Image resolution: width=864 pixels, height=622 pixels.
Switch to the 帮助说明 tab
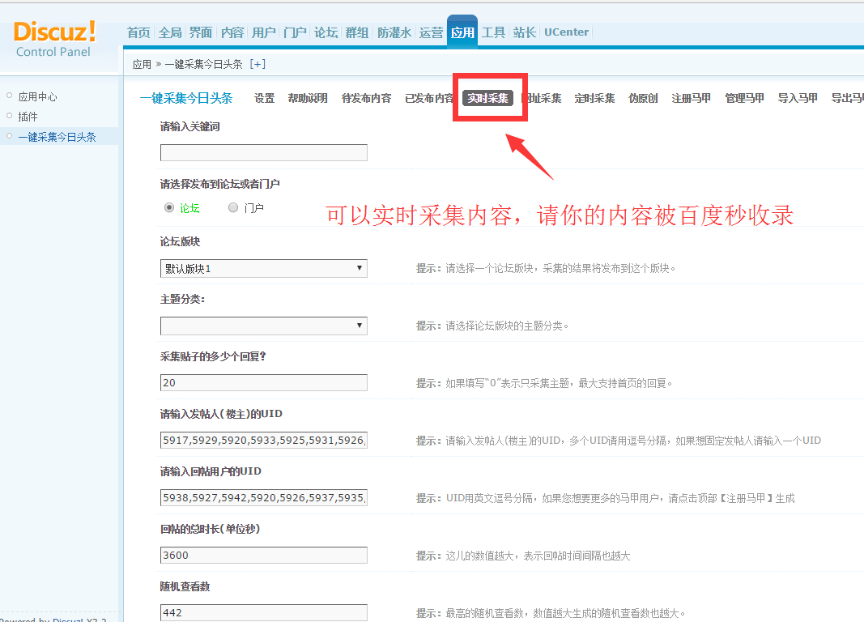click(308, 98)
